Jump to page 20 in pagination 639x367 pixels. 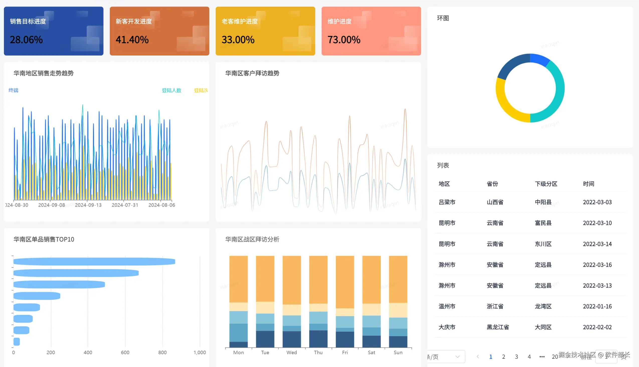555,356
